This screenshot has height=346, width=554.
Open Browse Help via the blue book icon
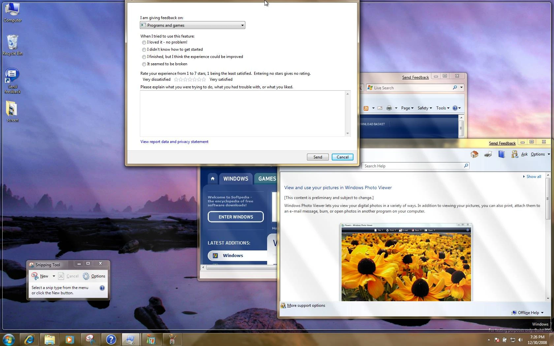pos(502,154)
